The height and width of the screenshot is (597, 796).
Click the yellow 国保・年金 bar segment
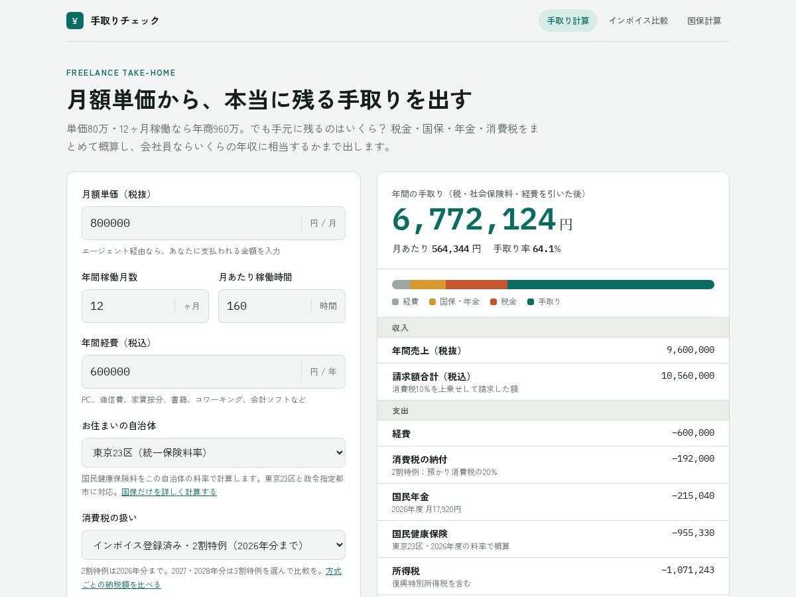428,285
